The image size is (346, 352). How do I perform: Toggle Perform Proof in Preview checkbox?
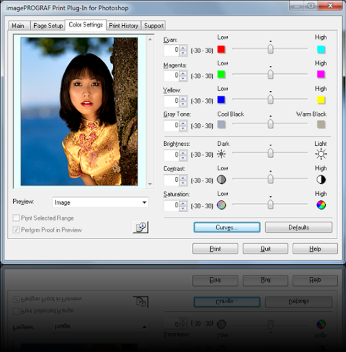pyautogui.click(x=16, y=230)
